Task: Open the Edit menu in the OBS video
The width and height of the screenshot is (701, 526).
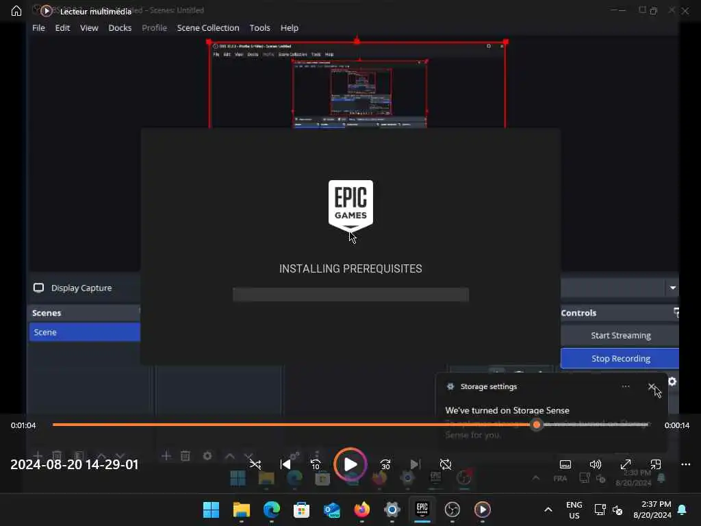Action: (x=62, y=27)
